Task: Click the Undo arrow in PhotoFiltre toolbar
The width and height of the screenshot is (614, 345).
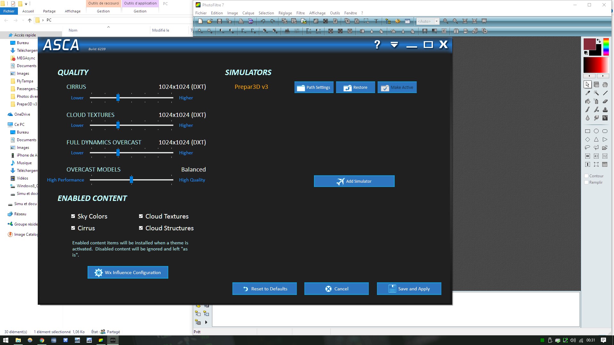Action: 263,21
